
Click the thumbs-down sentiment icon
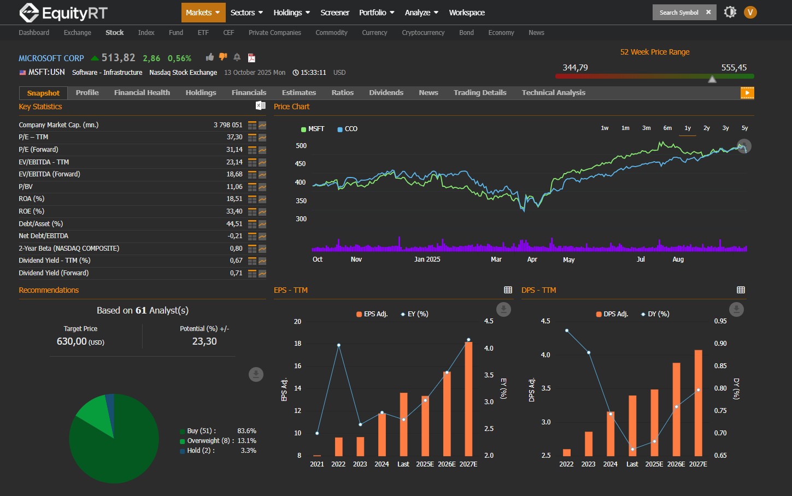click(222, 57)
